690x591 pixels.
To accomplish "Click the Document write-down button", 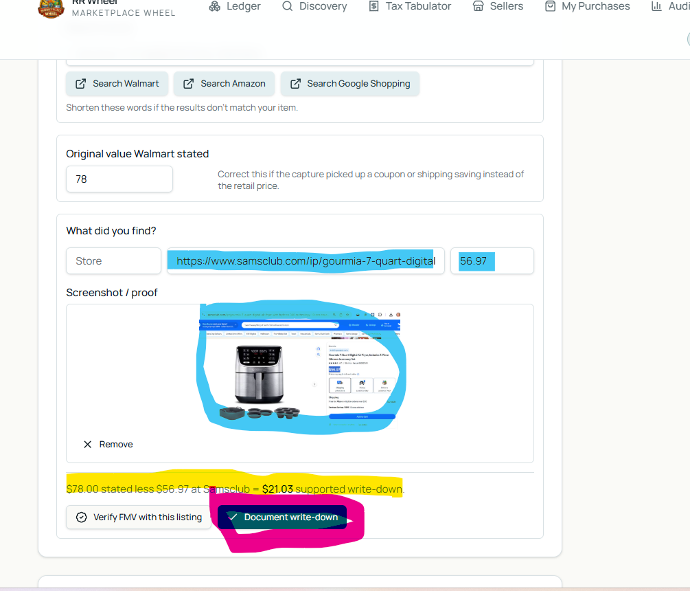I will (282, 517).
